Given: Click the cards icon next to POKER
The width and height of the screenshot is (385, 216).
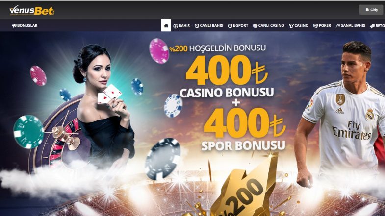Looking at the screenshot, I should pos(315,26).
